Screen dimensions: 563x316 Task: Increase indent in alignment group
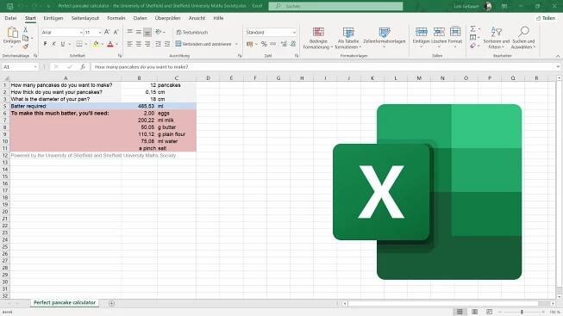(x=167, y=44)
